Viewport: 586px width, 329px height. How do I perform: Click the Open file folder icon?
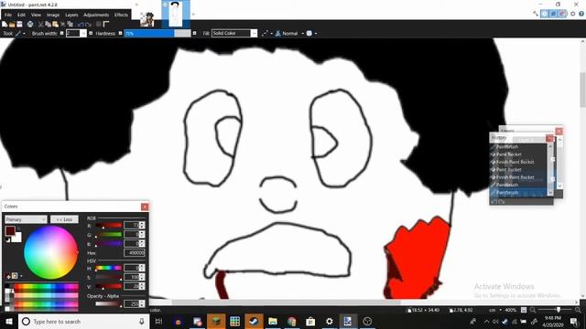coord(12,25)
